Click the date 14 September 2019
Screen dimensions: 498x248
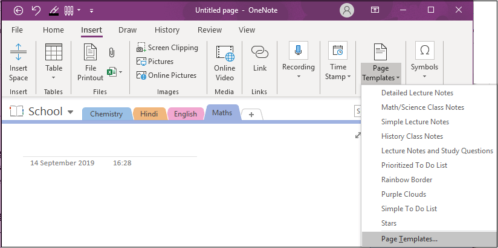(x=62, y=163)
